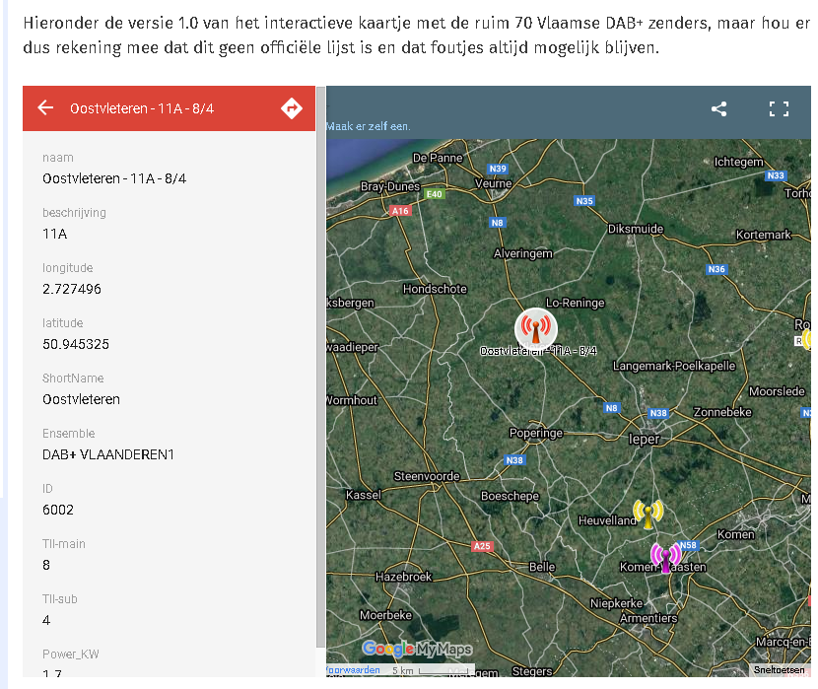Click the Google My Maps logo
This screenshot has width=818, height=689.
417,649
